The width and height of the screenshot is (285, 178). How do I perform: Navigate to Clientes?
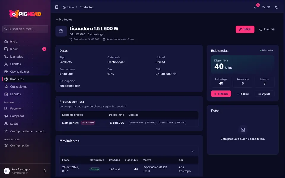click(25, 64)
